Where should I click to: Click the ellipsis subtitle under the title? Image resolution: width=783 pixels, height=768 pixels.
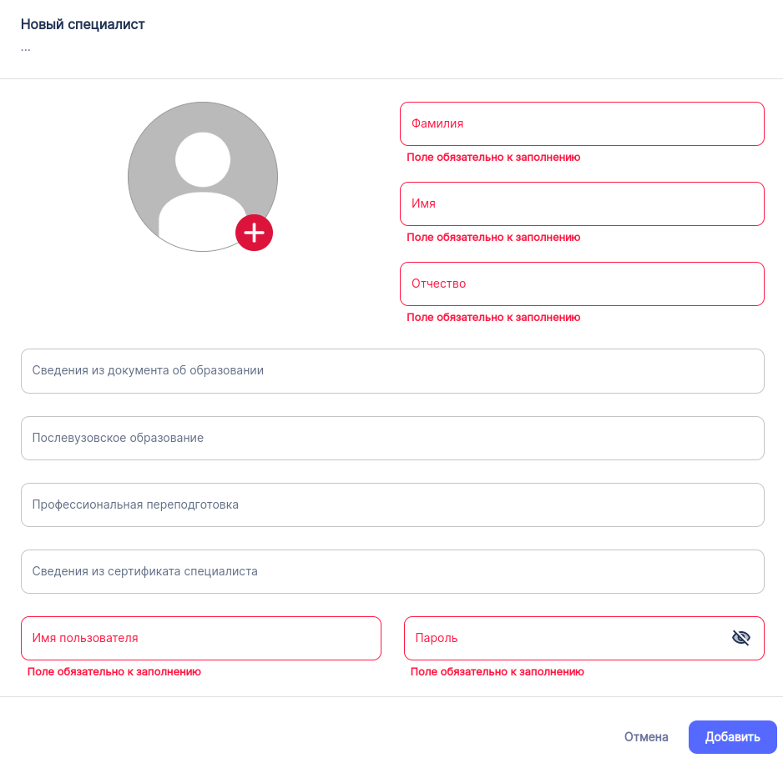coord(26,48)
